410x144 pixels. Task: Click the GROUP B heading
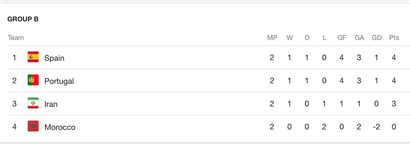(x=23, y=19)
